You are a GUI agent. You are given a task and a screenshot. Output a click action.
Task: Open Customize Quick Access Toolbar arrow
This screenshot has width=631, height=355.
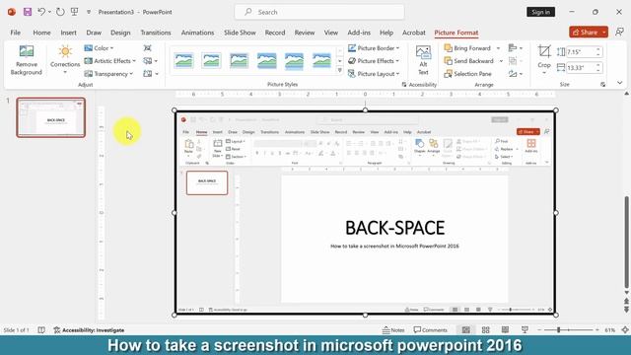tap(89, 12)
